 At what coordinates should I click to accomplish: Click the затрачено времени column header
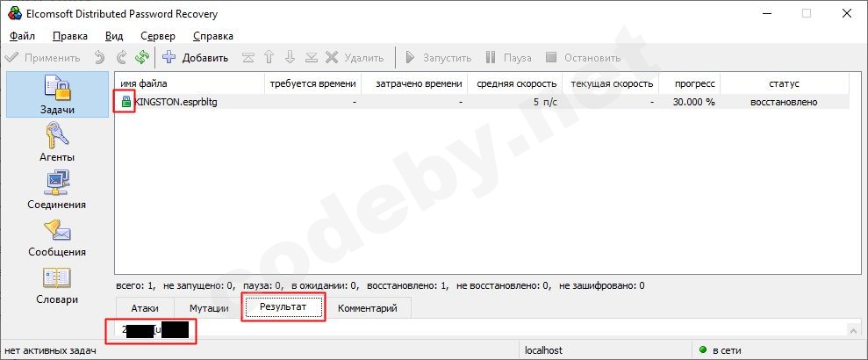(414, 83)
